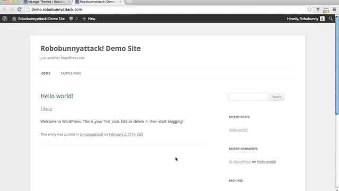Click the Y extension icon
The image size is (339, 191).
tap(318, 10)
